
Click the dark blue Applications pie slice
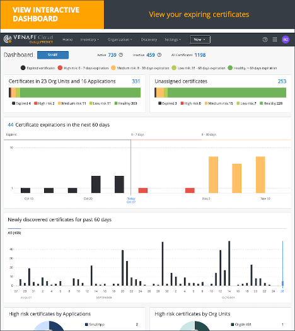click(55, 326)
